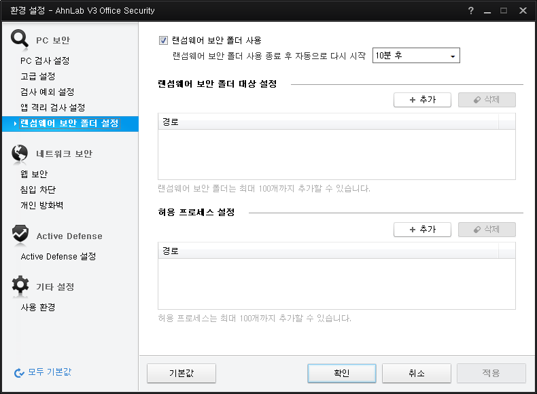Click the 네트워크 보안 globe icon
The width and height of the screenshot is (537, 394).
[x=20, y=153]
